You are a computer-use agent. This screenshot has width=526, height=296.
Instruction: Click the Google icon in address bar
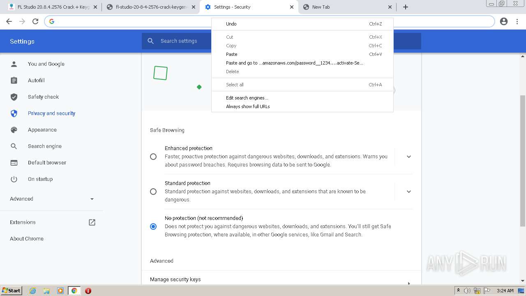point(52,21)
